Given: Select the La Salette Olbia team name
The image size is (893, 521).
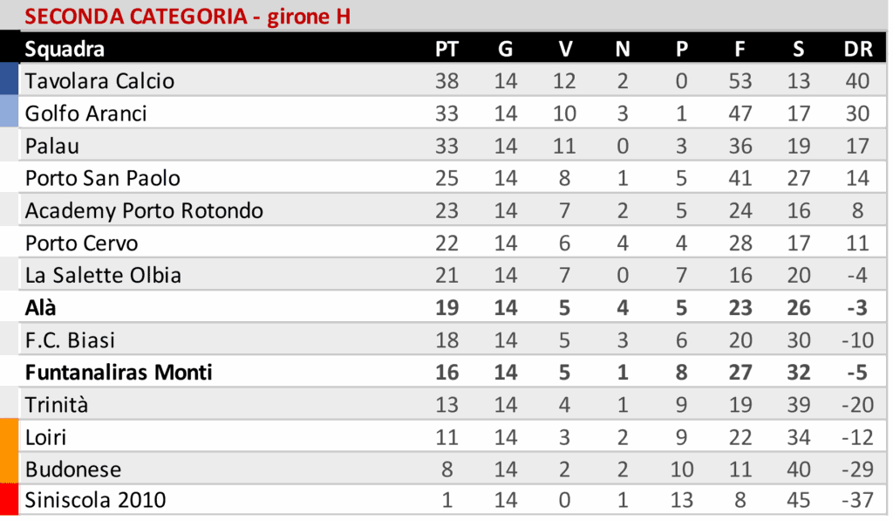Looking at the screenshot, I should coord(103,275).
